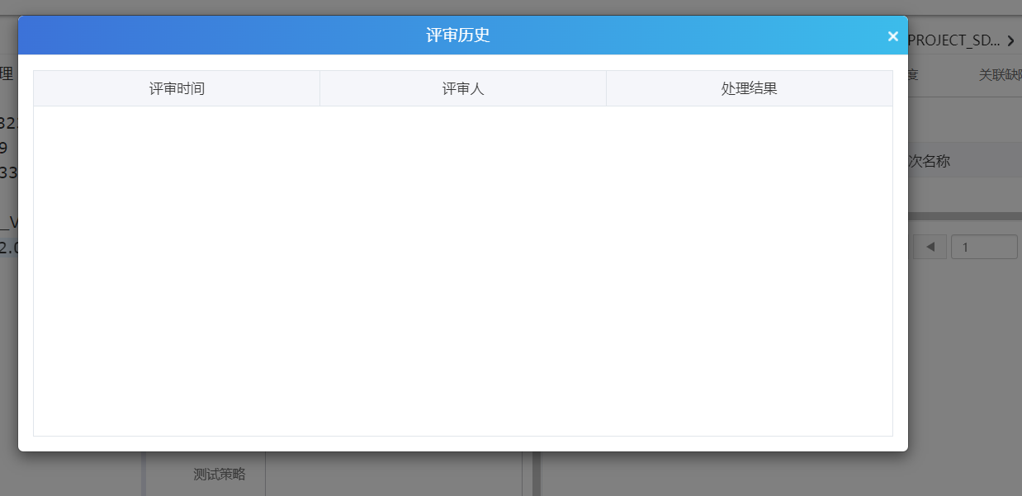
Task: Click the page number input field
Action: (984, 247)
